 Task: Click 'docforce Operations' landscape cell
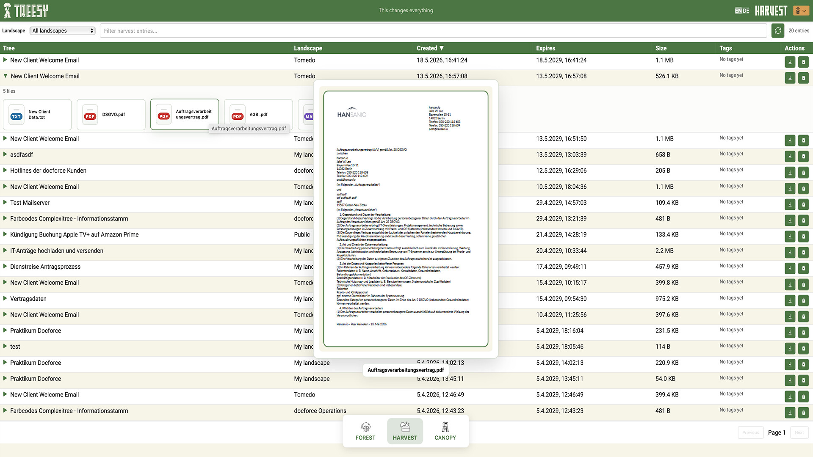tap(320, 411)
